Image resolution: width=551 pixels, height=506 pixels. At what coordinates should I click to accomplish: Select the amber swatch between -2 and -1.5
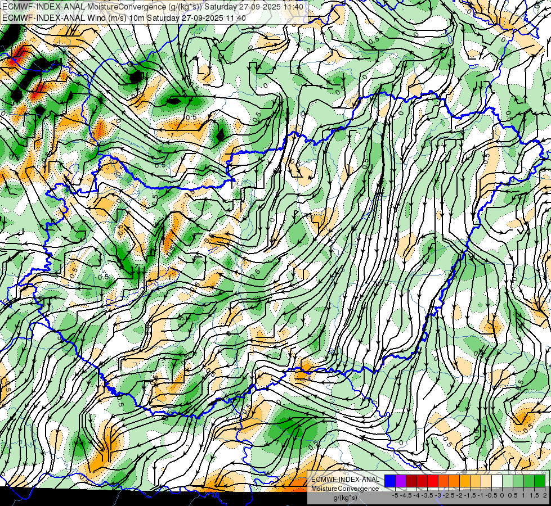pos(465,481)
